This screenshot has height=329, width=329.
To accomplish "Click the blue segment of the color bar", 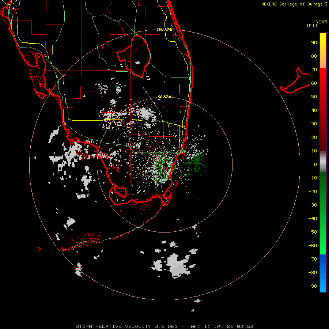I will coord(323,273).
